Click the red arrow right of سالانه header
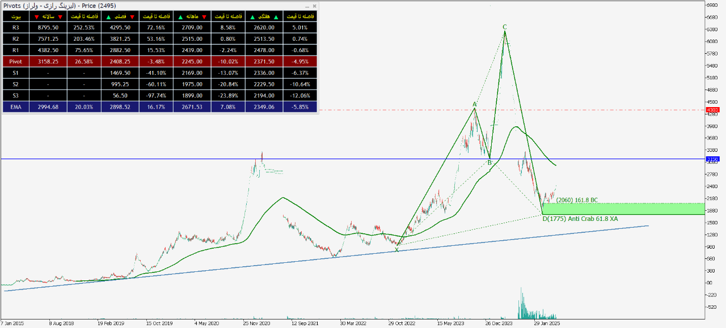The width and height of the screenshot is (726, 328). 60,16
